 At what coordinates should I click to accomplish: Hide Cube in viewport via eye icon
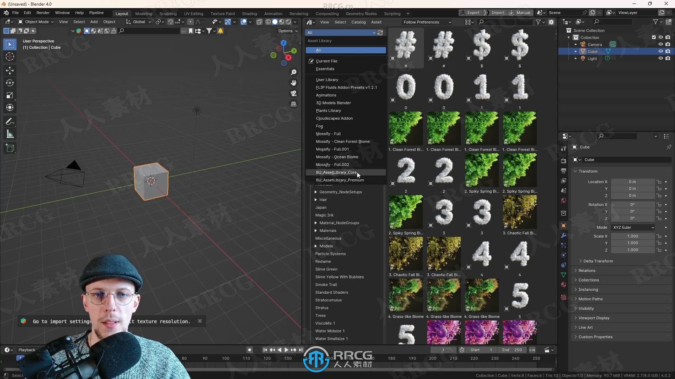tap(661, 51)
